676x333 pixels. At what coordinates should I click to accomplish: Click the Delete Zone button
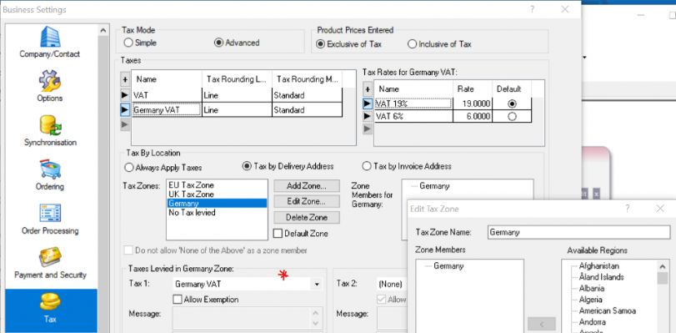(307, 217)
